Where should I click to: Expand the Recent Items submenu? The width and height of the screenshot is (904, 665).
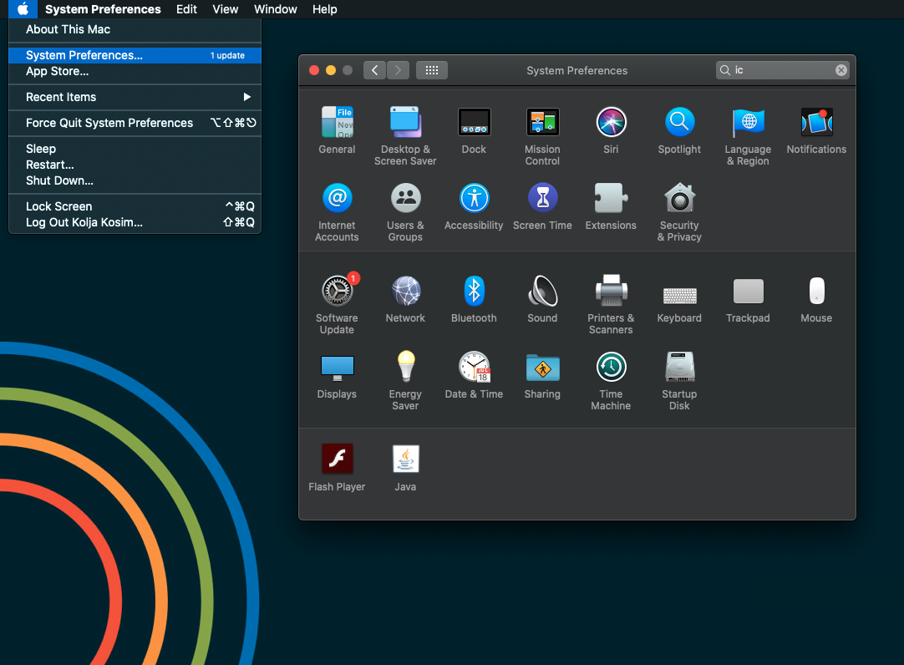(135, 97)
